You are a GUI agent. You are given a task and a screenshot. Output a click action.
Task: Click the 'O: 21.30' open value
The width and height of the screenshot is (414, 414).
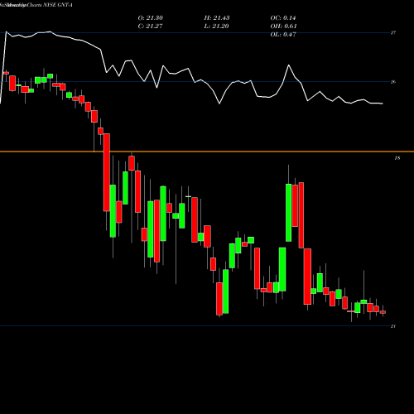pos(151,18)
